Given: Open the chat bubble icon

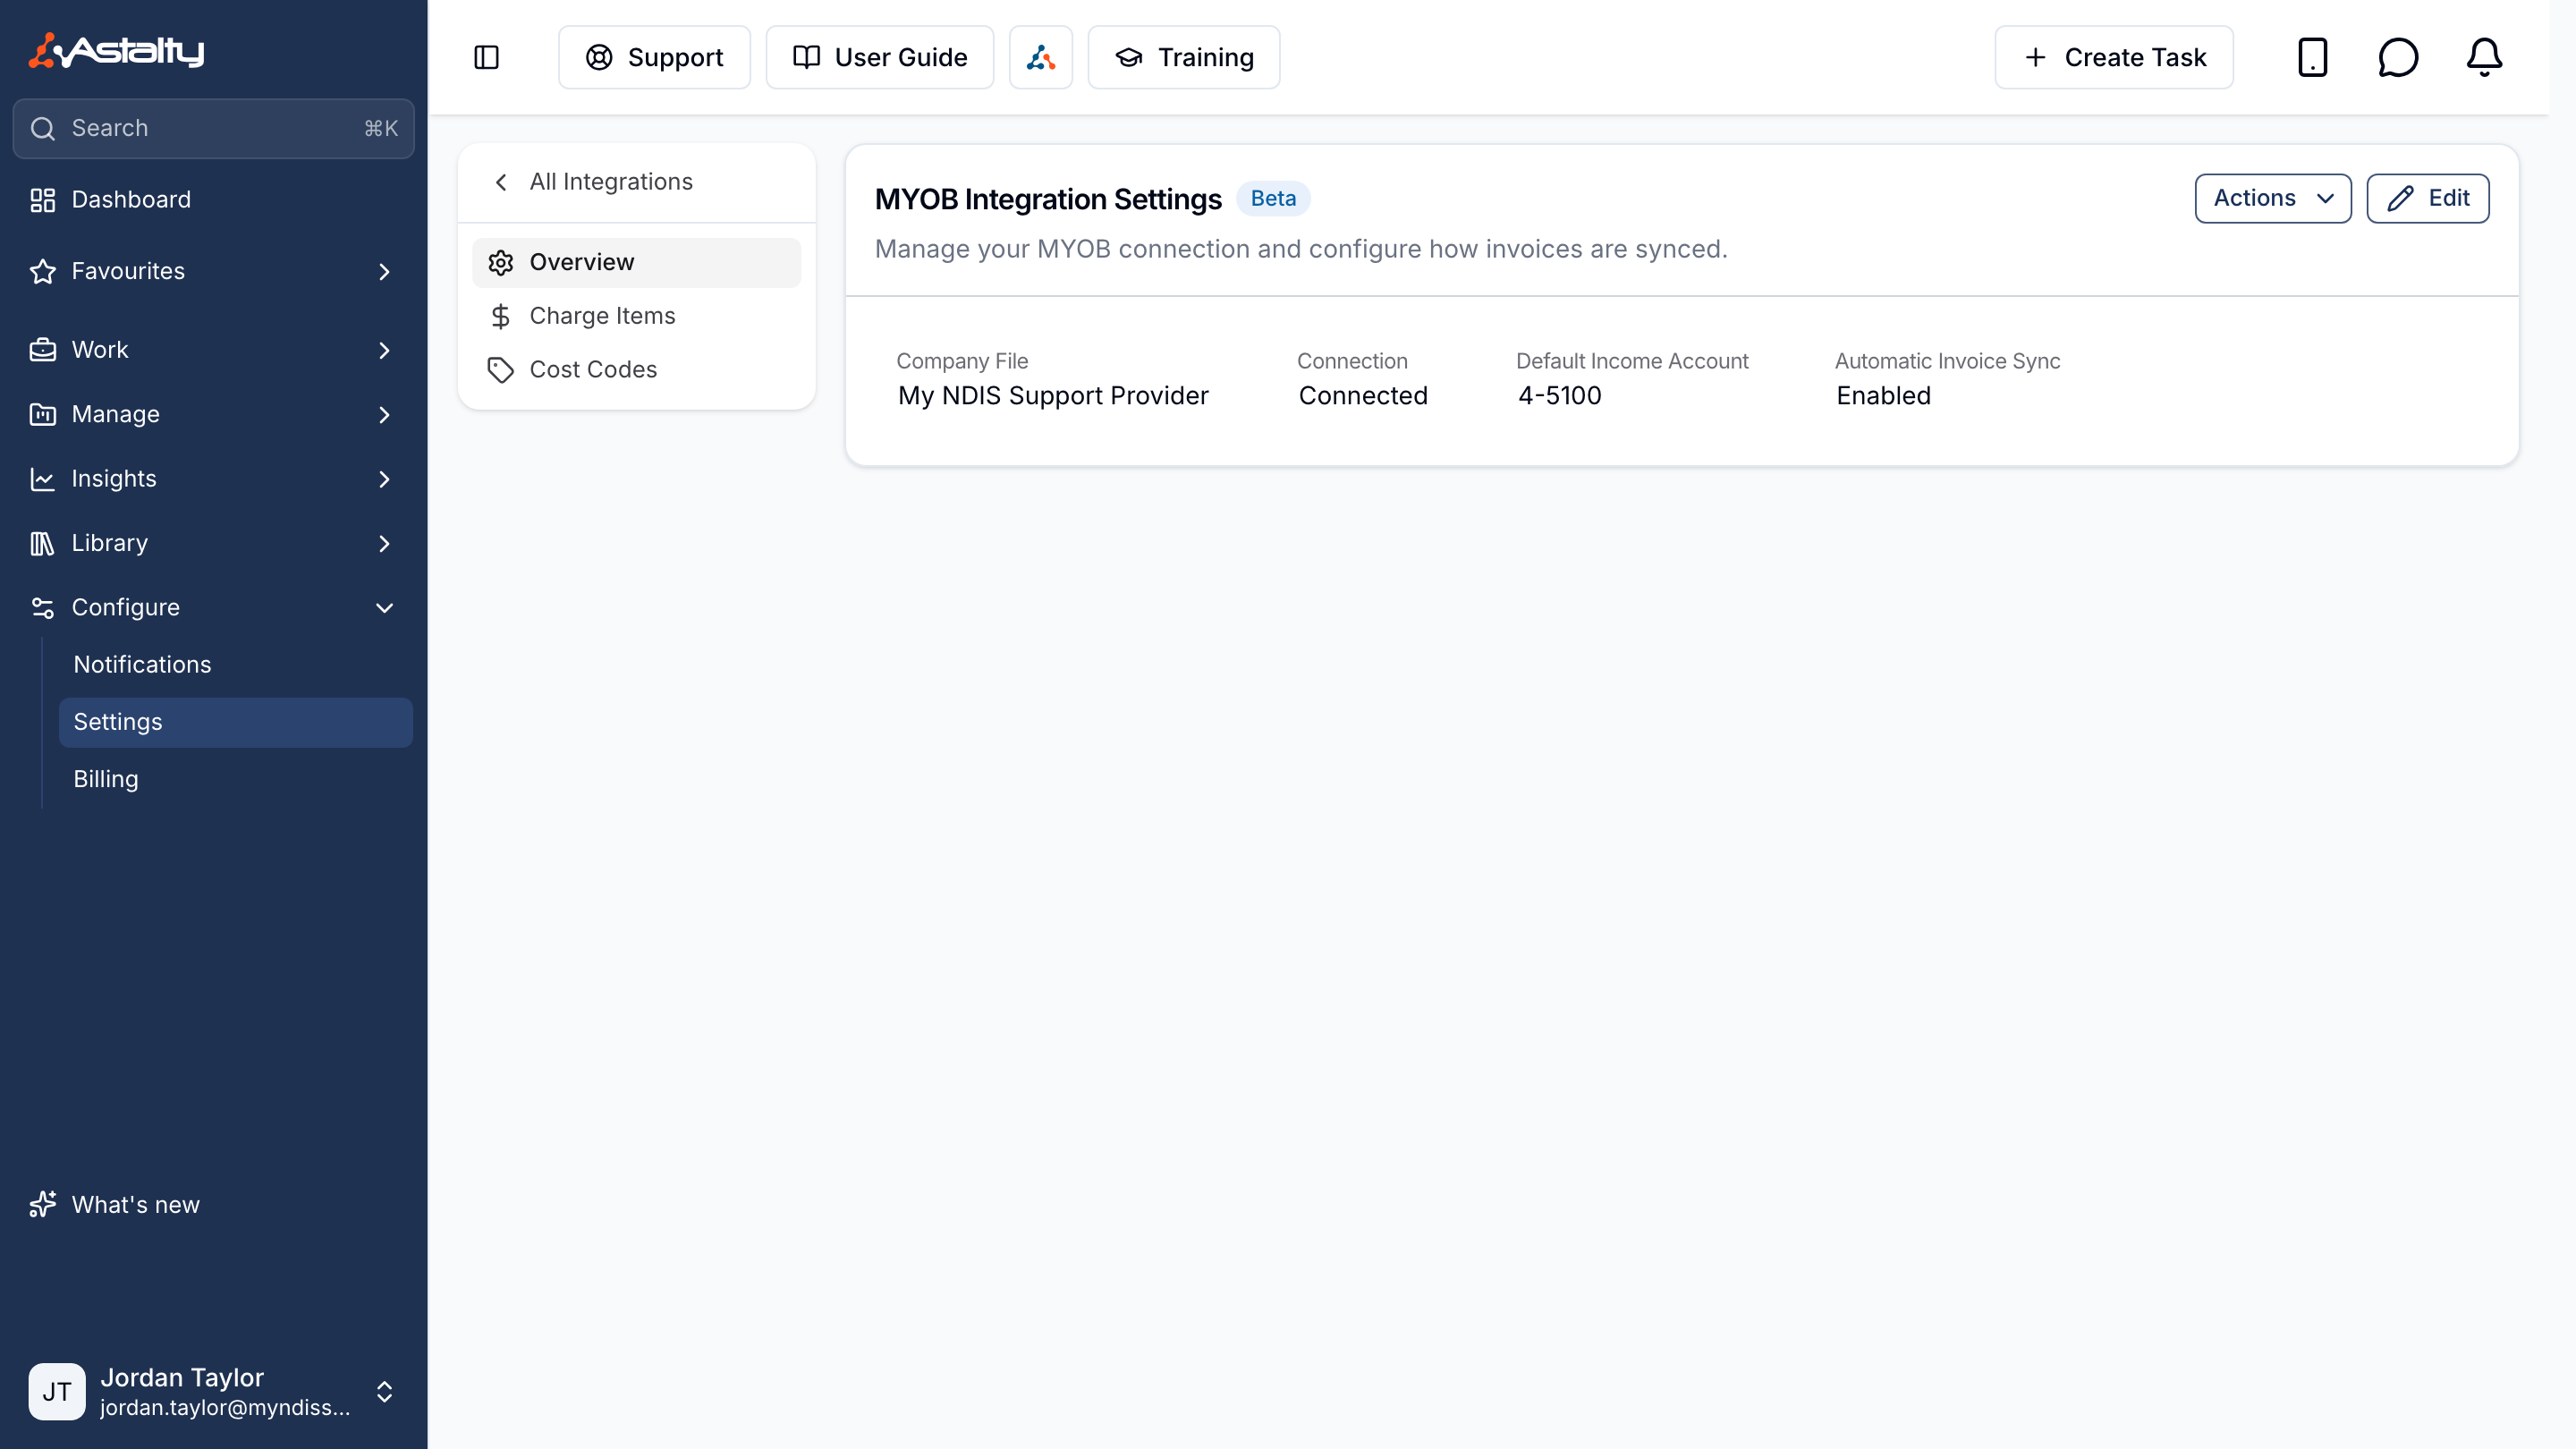Looking at the screenshot, I should [2398, 57].
